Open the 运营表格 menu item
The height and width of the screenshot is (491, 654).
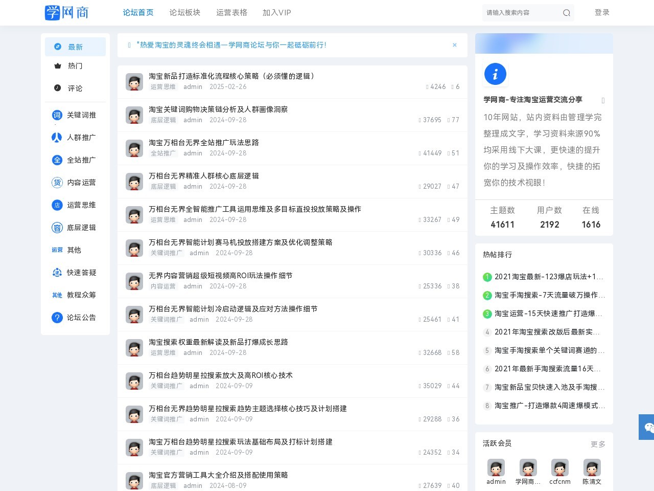coord(231,13)
